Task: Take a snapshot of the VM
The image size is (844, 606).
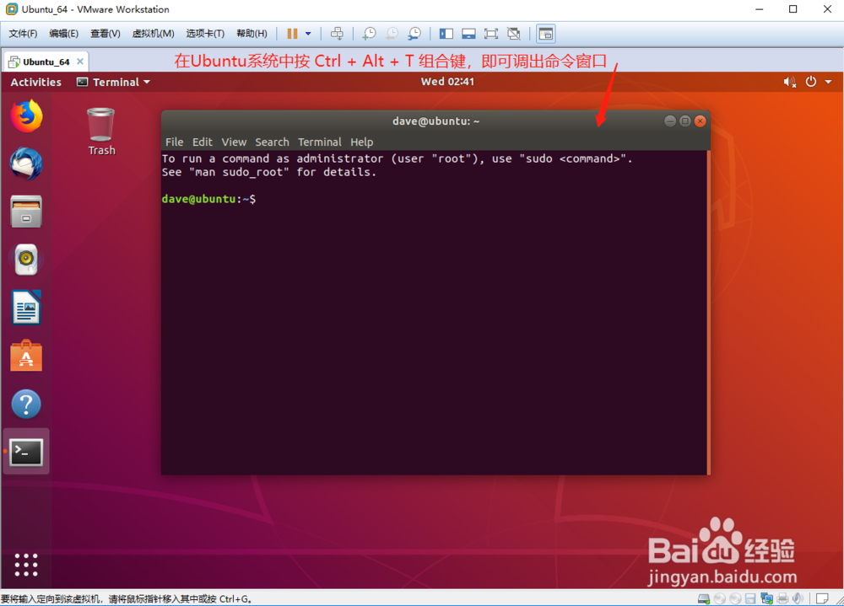Action: pyautogui.click(x=370, y=34)
